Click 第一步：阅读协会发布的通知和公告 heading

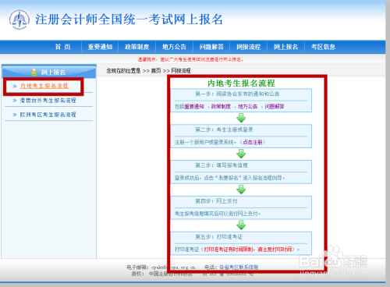tap(237, 94)
